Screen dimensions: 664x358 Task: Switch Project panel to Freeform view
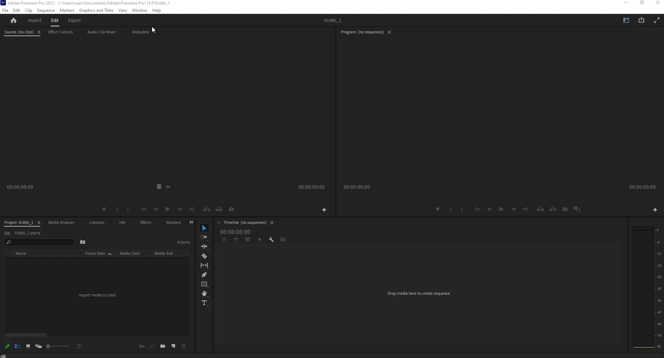pos(39,346)
